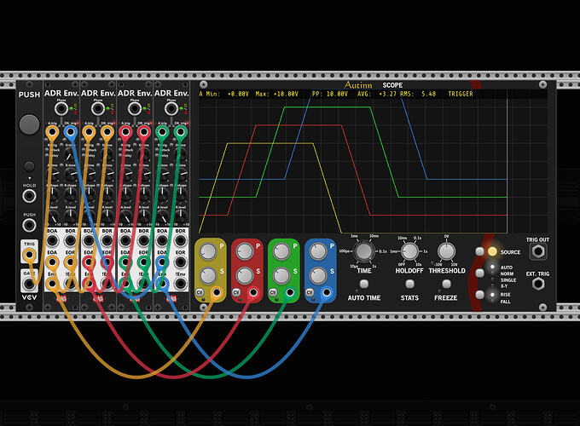Click the BOR jack on first ADR Env.
The width and height of the screenshot is (580, 426).
click(70, 240)
